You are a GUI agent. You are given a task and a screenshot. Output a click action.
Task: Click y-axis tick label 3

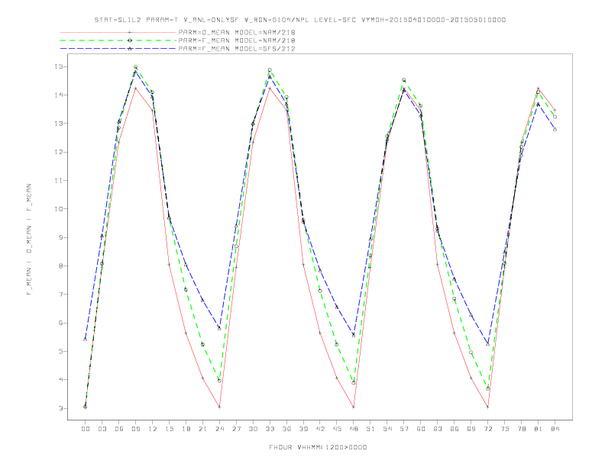click(x=61, y=408)
